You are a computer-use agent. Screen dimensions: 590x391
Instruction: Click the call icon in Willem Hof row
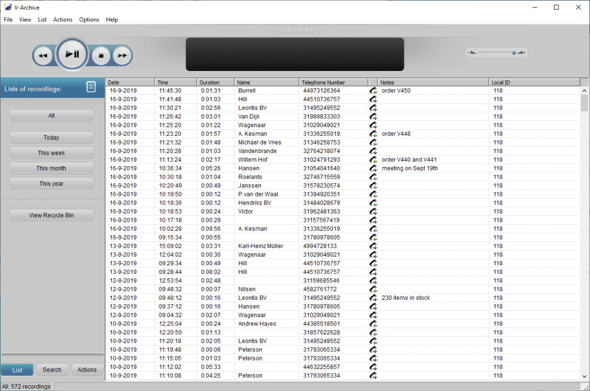[x=373, y=160]
